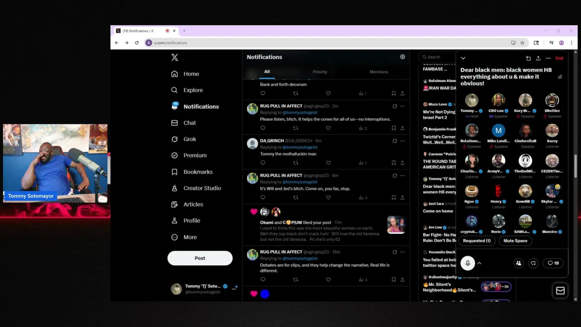The height and width of the screenshot is (327, 581).
Task: Open more options on DA_GRINCH's reply
Action: click(x=402, y=141)
